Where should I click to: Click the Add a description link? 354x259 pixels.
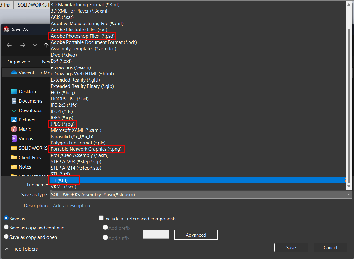tap(71, 206)
